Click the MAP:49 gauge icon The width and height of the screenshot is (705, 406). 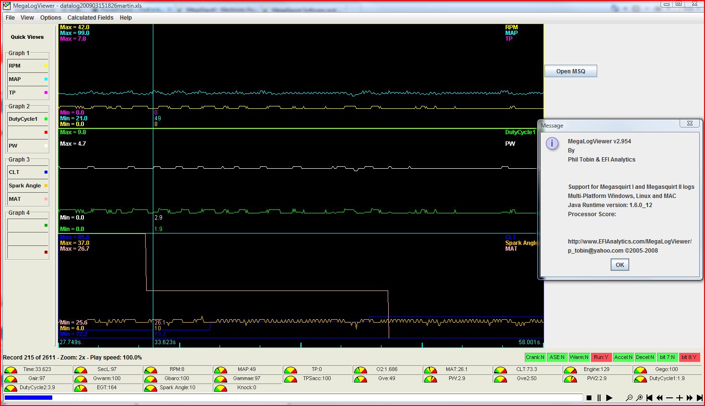pyautogui.click(x=220, y=370)
